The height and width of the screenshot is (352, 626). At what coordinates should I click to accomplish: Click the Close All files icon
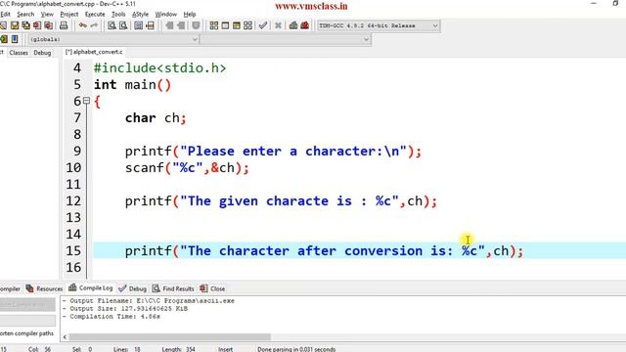click(x=48, y=25)
